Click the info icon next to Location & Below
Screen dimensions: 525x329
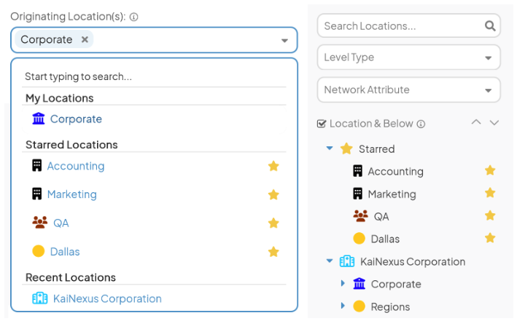click(421, 124)
